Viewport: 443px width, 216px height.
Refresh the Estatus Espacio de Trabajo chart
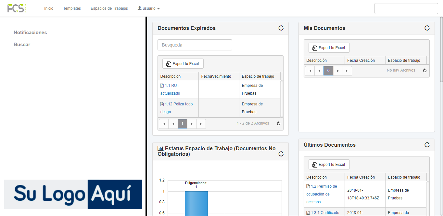click(281, 154)
